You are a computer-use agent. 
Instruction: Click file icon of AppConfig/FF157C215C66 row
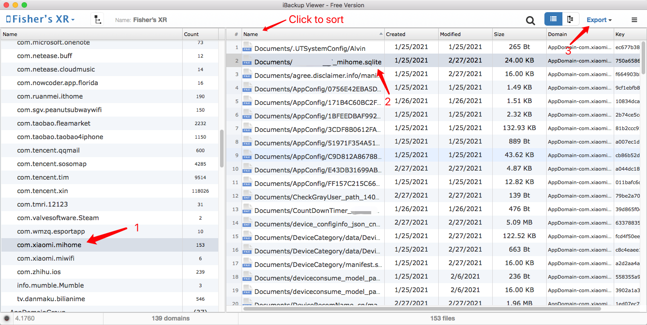point(247,182)
